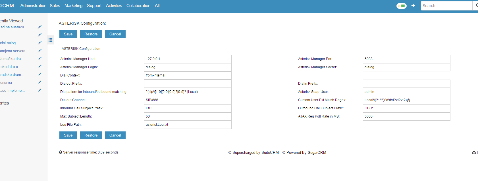Click the edit pencil next to 'radsko dram...'
The width and height of the screenshot is (478, 181).
40,74
